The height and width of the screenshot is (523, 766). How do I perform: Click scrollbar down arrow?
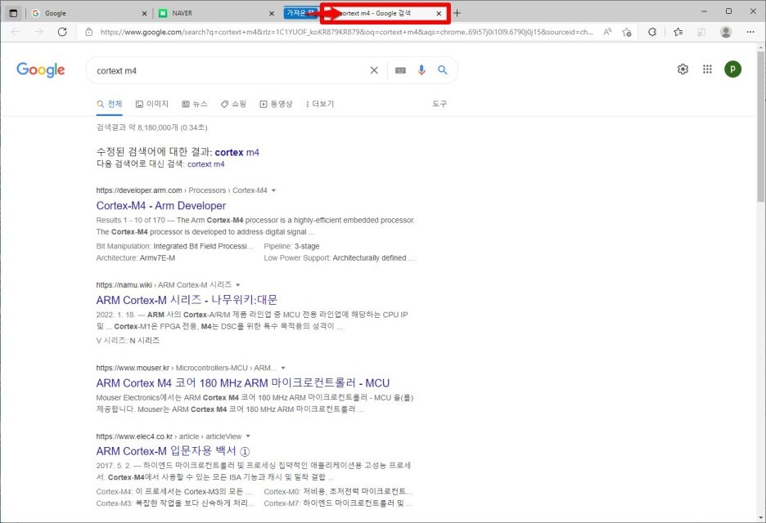(760, 517)
